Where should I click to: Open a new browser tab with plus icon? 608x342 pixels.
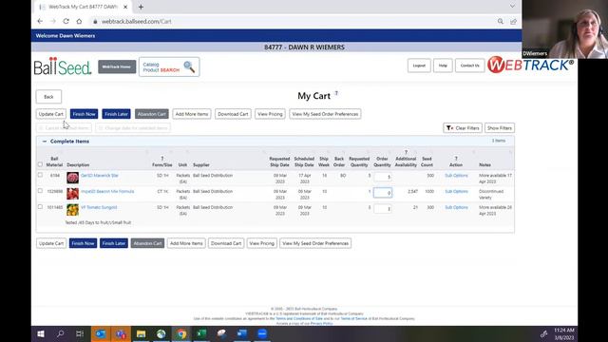pyautogui.click(x=141, y=7)
